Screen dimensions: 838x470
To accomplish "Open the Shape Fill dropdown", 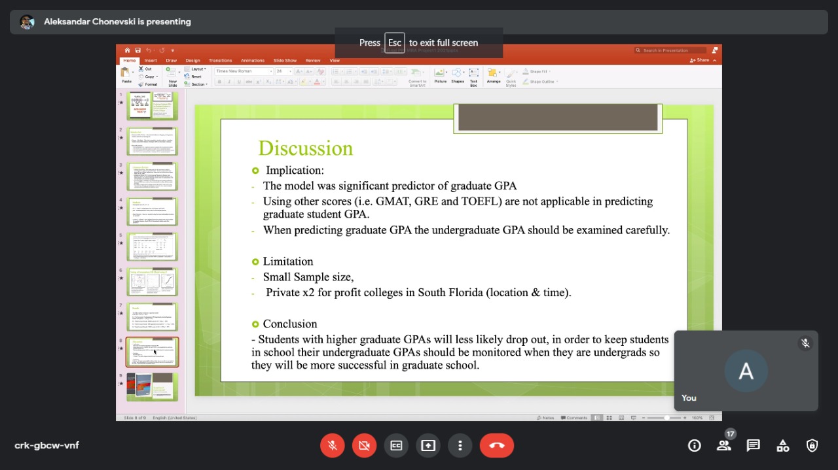I will point(537,71).
